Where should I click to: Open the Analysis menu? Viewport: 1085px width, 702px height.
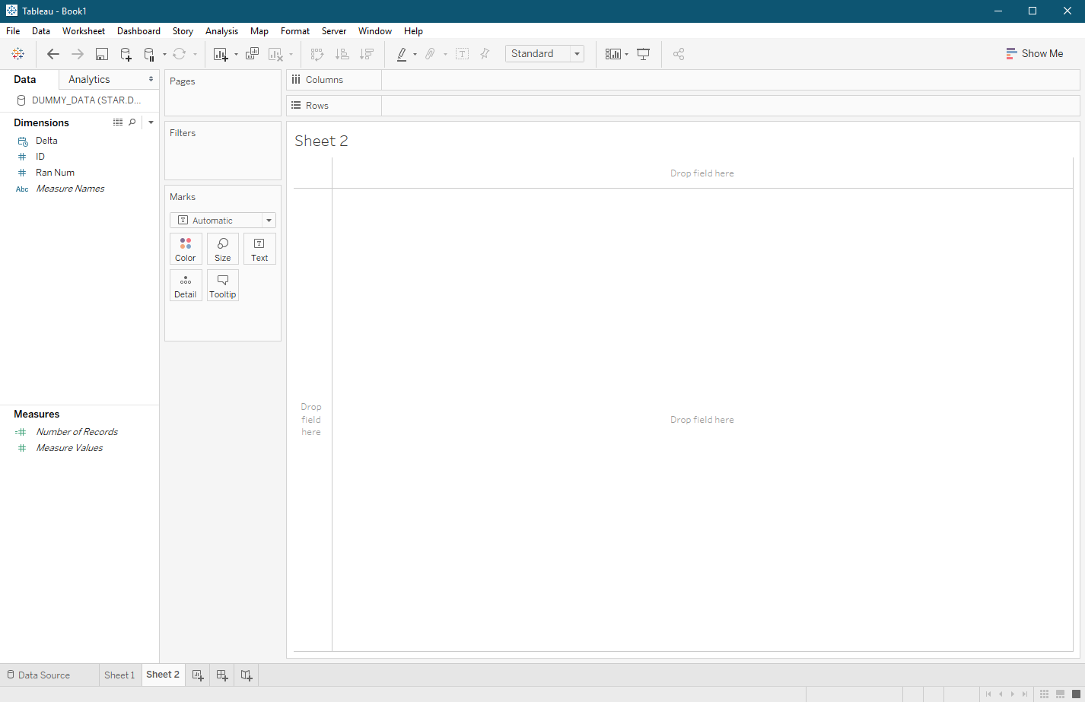[x=221, y=31]
